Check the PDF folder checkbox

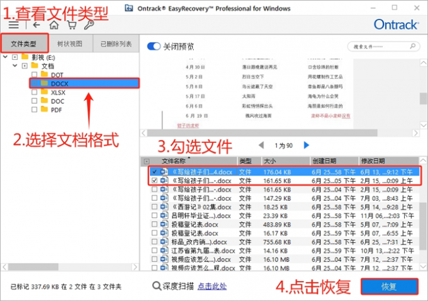[x=35, y=110]
